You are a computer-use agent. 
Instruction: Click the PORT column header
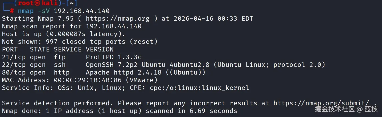point(10,49)
